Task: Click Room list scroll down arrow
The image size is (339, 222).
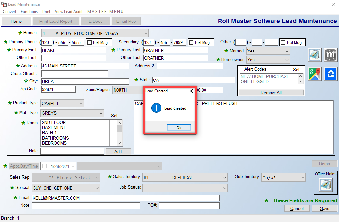Action: pos(120,143)
